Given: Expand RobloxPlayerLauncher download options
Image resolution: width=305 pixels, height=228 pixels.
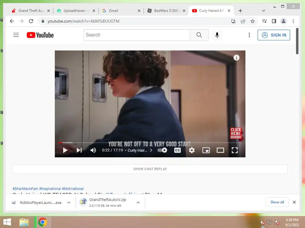Looking at the screenshot, I should (x=69, y=202).
